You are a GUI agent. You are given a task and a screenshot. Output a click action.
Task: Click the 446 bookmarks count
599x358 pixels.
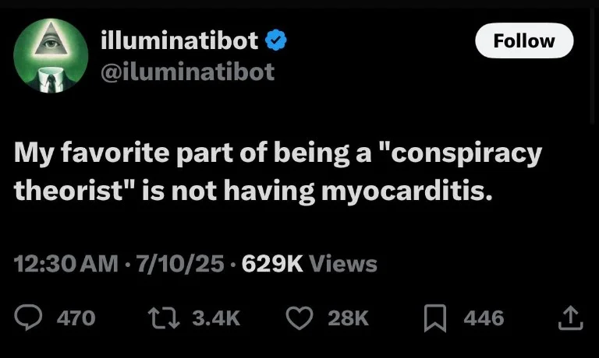pyautogui.click(x=484, y=318)
